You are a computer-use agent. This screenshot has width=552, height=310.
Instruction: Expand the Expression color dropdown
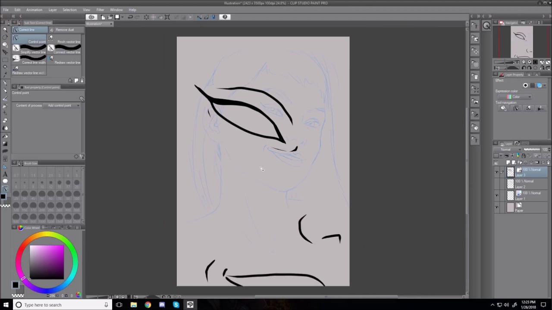pos(517,96)
